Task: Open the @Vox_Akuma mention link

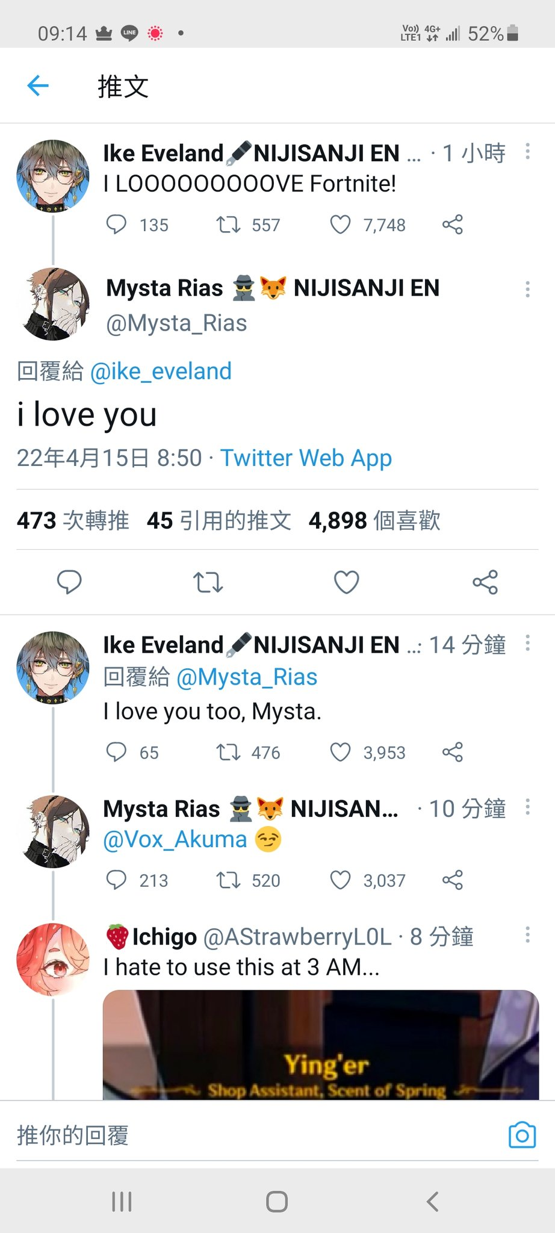Action: tap(175, 839)
